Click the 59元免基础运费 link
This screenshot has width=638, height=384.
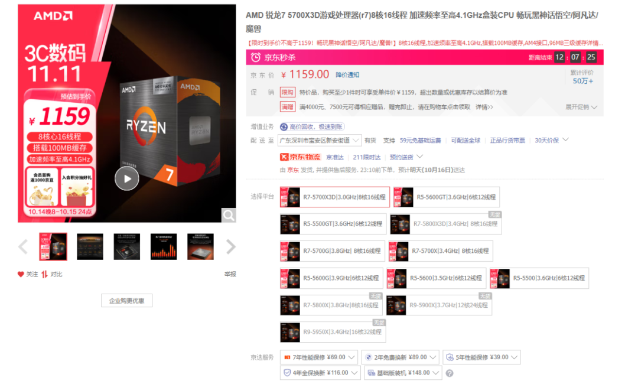[421, 141]
